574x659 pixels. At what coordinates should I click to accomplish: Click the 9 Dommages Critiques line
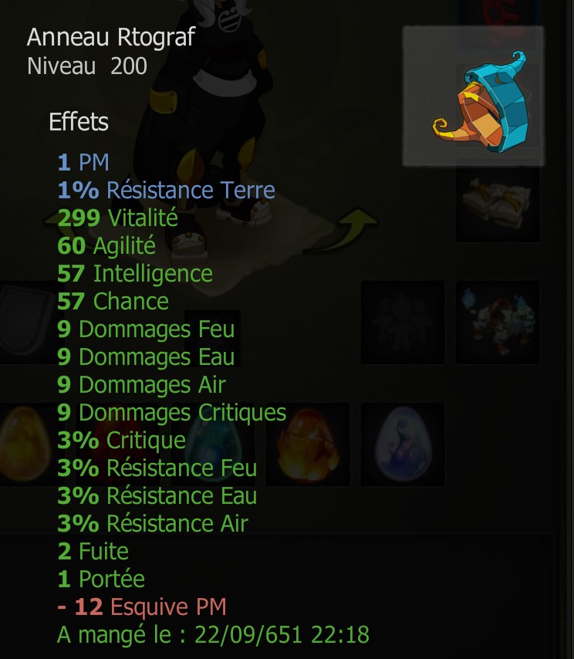[x=172, y=412]
